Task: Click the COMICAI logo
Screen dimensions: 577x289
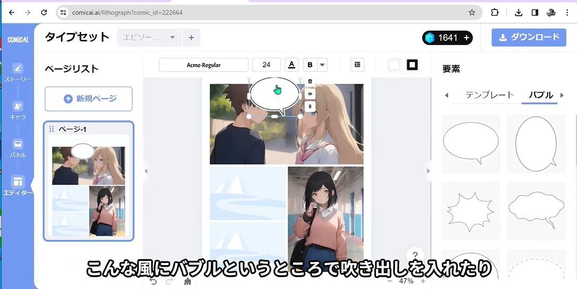Action: (18, 39)
